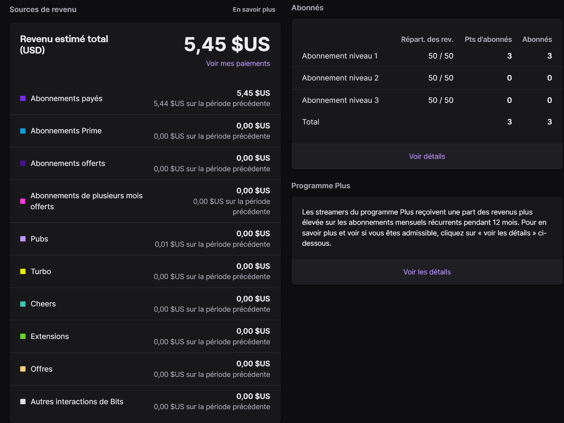Click the lilac Pubs color square
The width and height of the screenshot is (564, 423).
pos(23,239)
